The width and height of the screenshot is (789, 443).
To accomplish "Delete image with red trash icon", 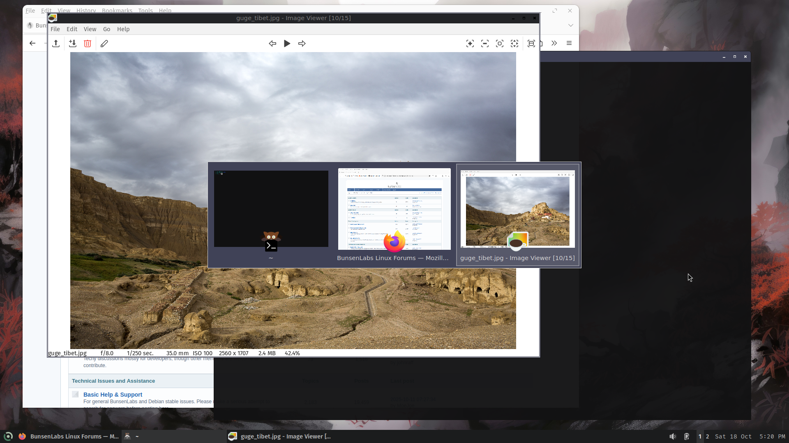I will pos(88,43).
